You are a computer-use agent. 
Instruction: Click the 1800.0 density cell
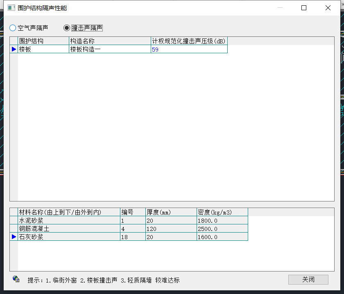[222, 220]
